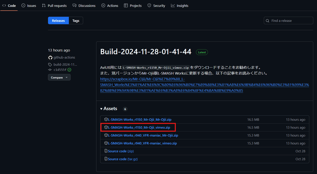The image size is (317, 174).
Task: Switch to the Tags view
Action: [76, 21]
